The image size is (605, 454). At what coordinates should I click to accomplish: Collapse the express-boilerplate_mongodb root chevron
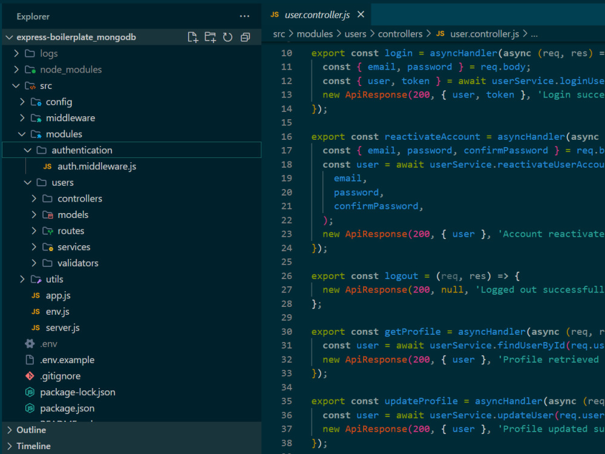click(x=9, y=37)
